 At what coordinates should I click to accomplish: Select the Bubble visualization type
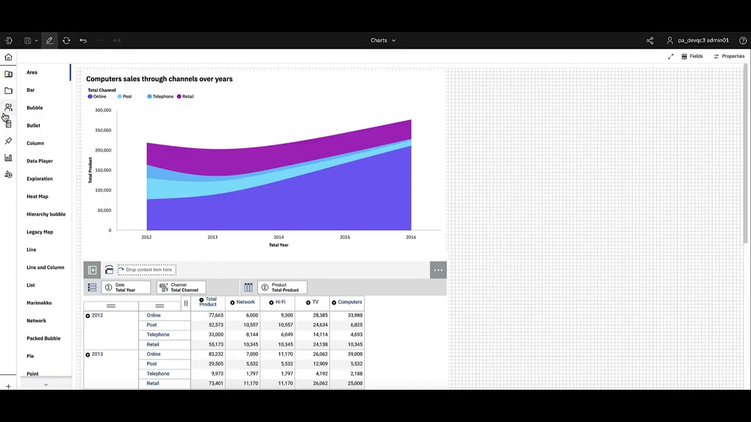[35, 108]
